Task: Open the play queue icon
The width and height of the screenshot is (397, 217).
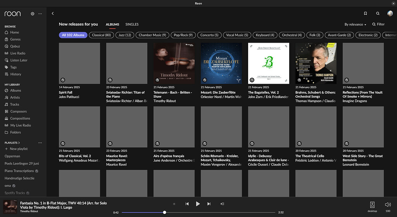Action: tap(222, 204)
